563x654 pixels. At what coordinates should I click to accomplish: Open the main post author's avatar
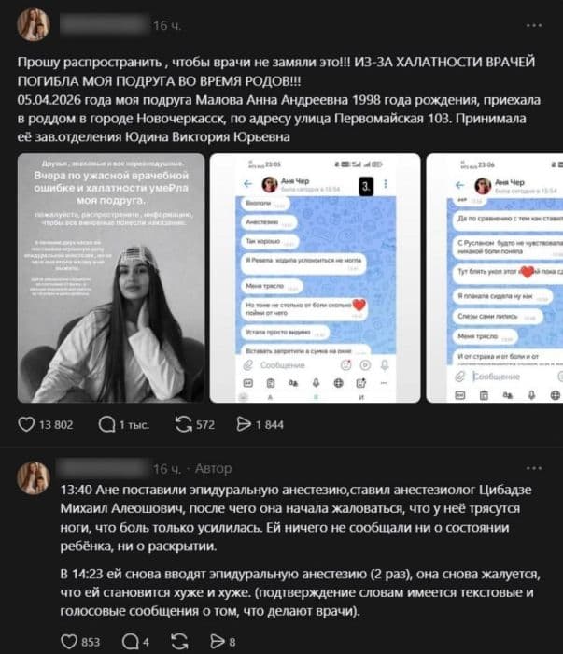click(34, 25)
